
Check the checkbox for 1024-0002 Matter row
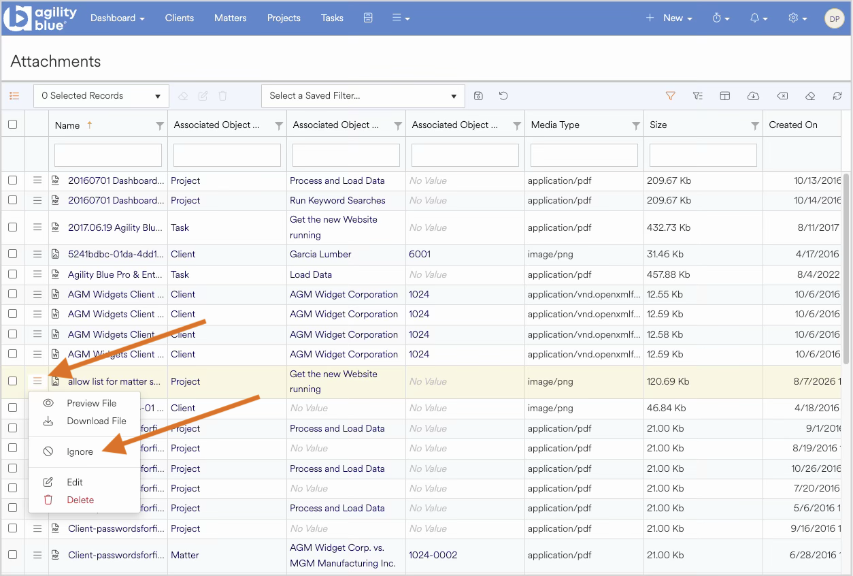pyautogui.click(x=13, y=555)
